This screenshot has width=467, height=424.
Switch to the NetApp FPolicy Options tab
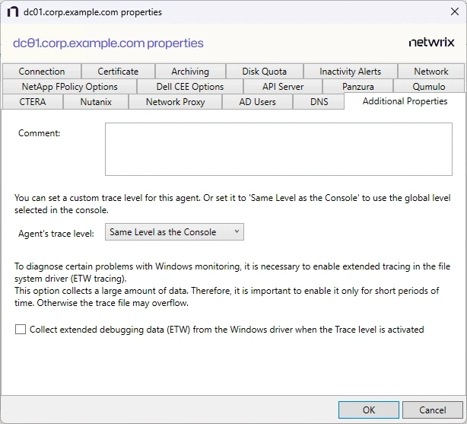pyautogui.click(x=70, y=87)
